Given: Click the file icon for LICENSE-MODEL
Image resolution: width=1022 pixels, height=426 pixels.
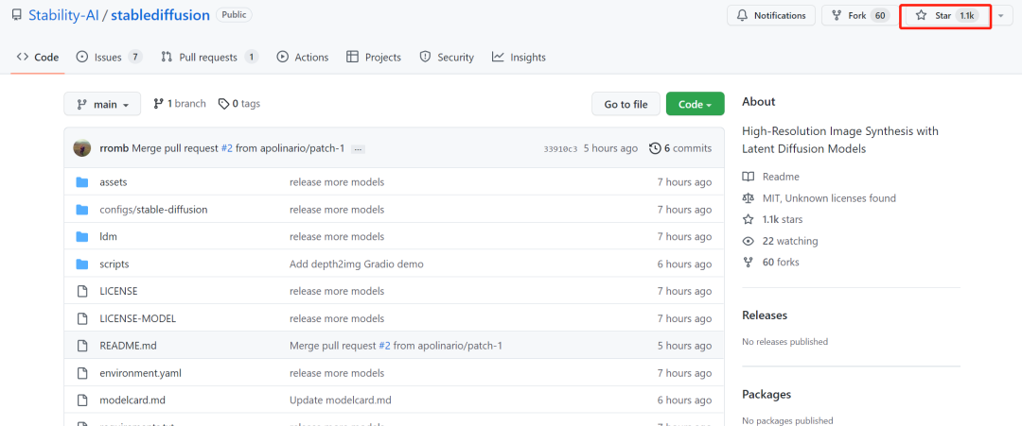Looking at the screenshot, I should pos(82,318).
